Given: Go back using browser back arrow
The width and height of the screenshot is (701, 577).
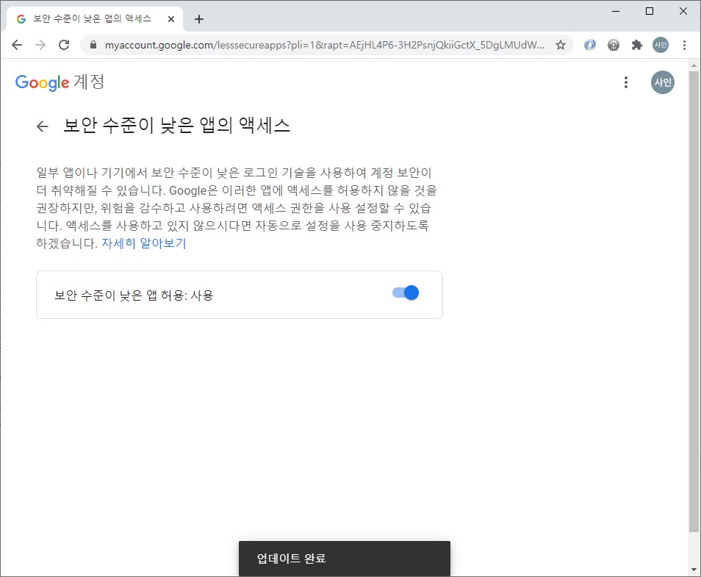Looking at the screenshot, I should pos(17,45).
